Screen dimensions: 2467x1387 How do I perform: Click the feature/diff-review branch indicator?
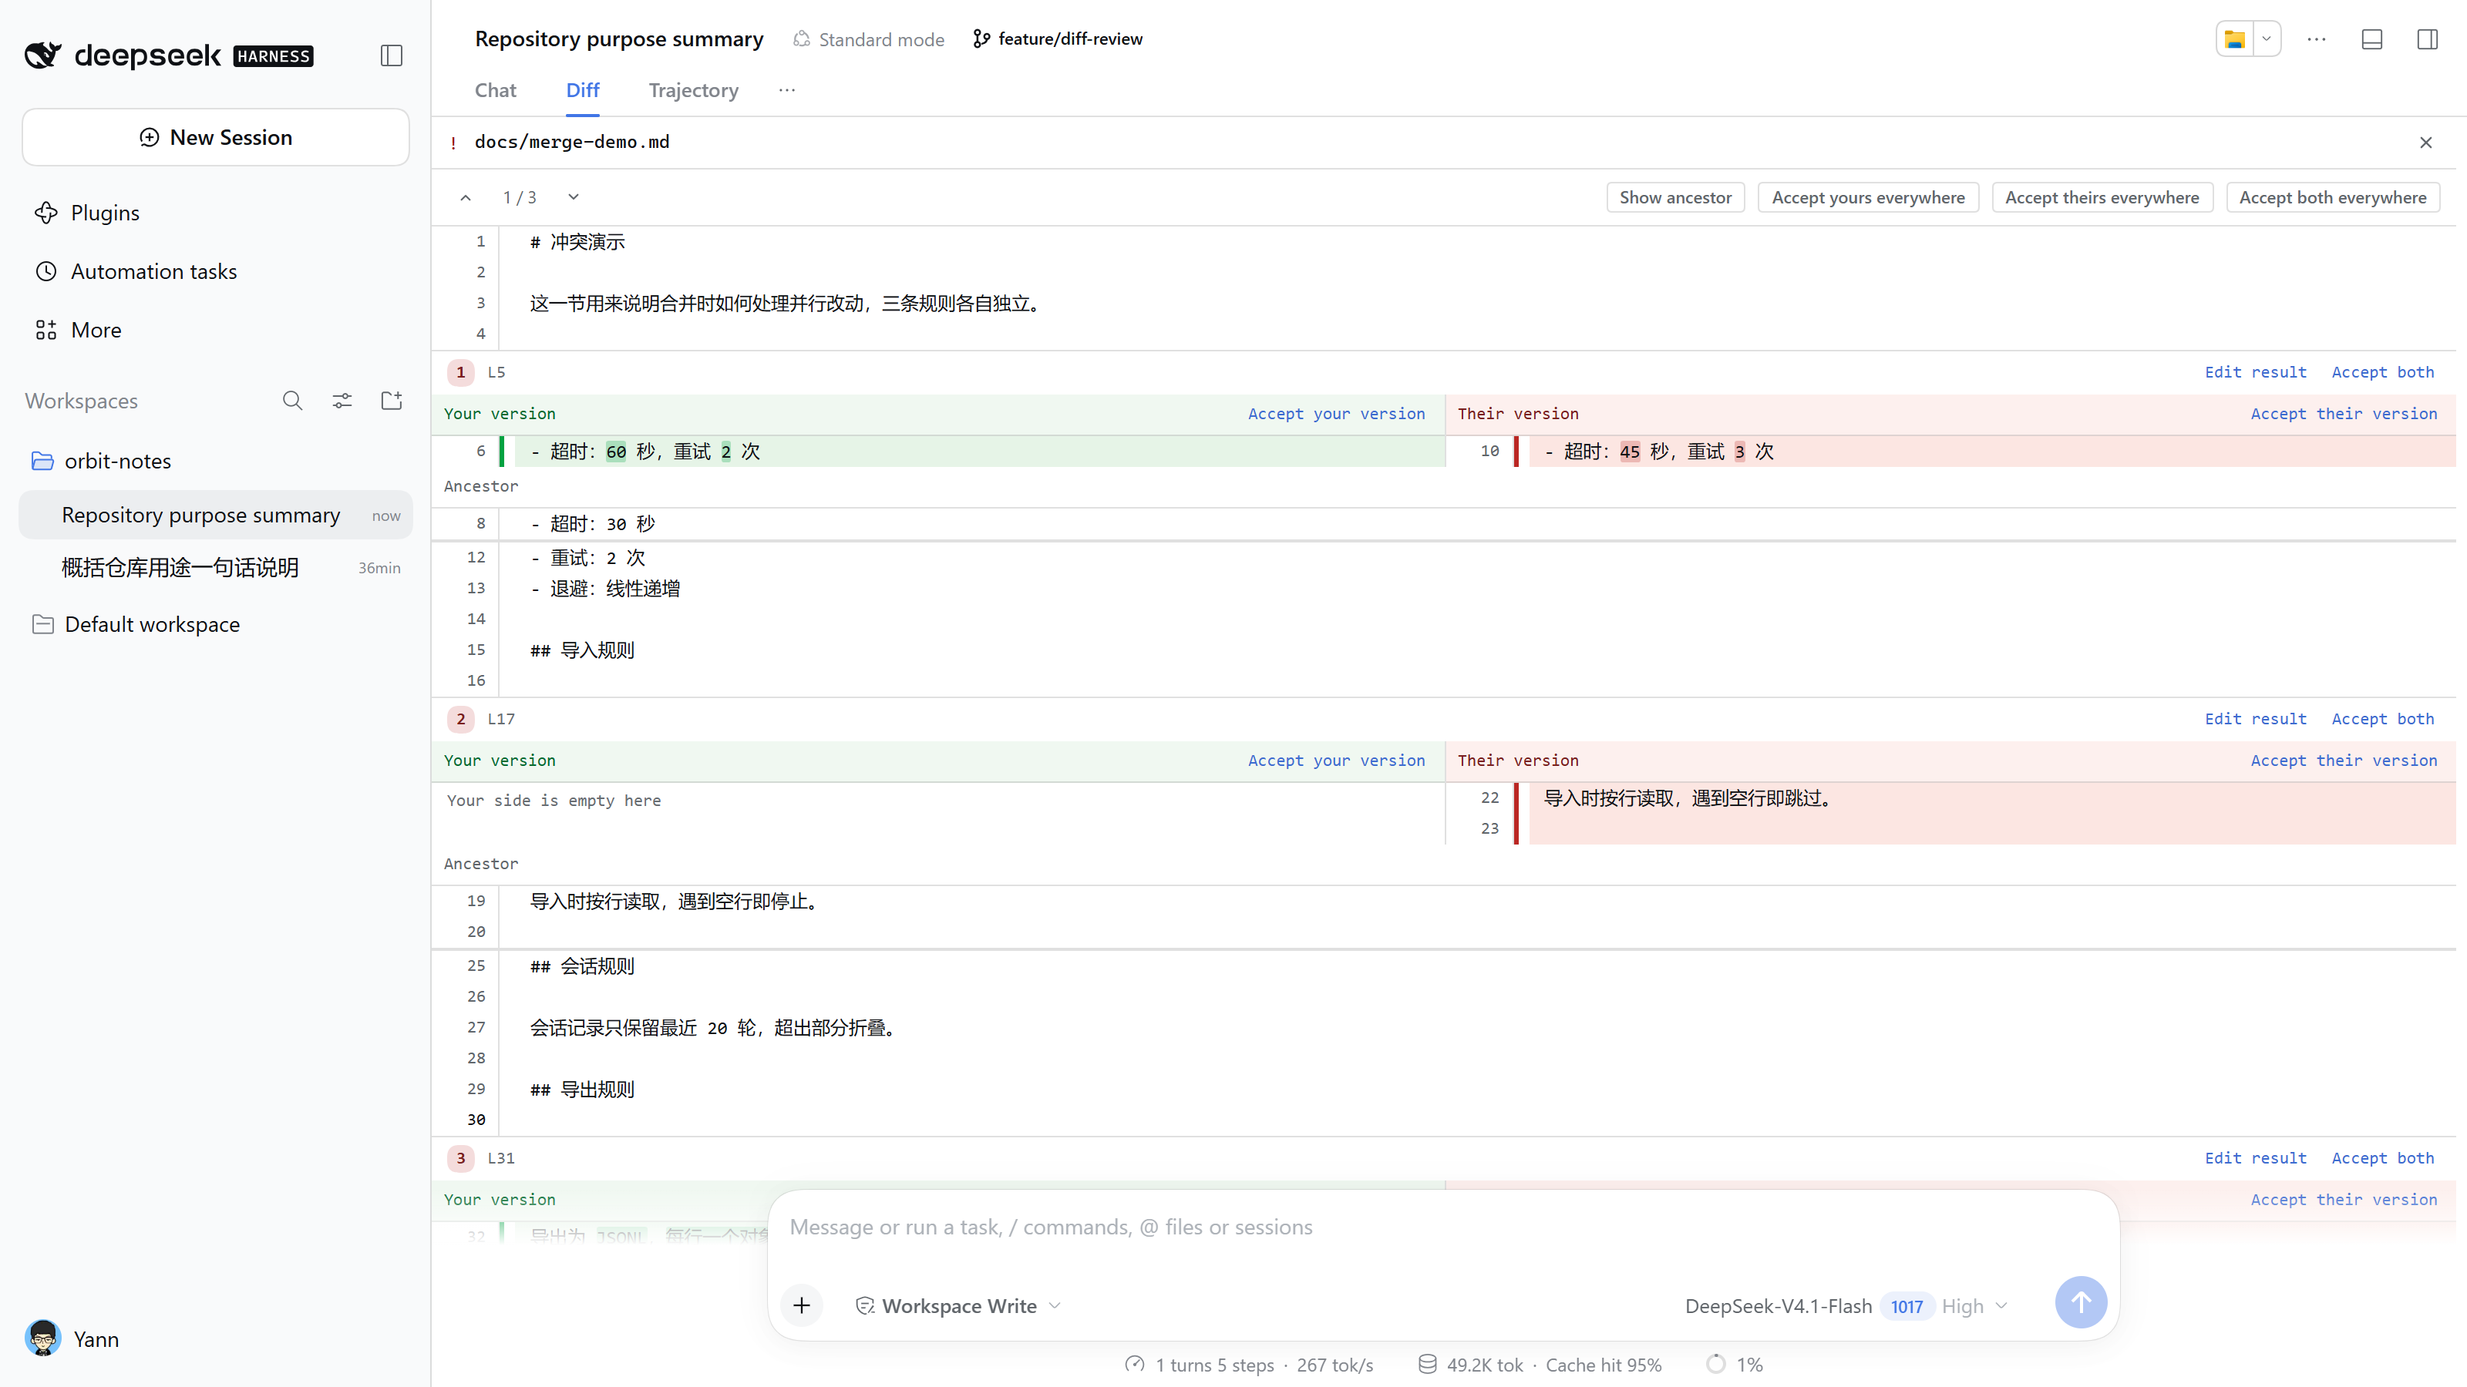[x=1057, y=39]
